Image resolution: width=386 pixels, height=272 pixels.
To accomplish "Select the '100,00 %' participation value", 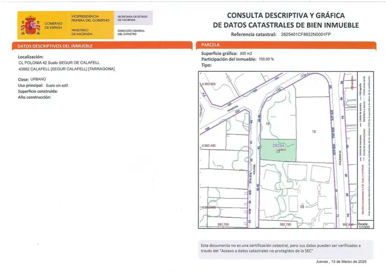I will click(x=267, y=60).
